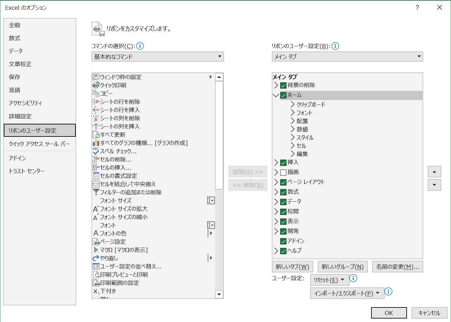Enable the 描画 tab checkbox

tap(283, 172)
